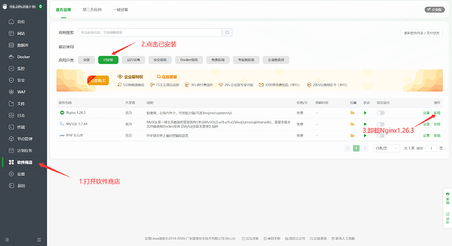Open the 使用手册 footer link
The image size is (452, 246).
coord(272,239)
